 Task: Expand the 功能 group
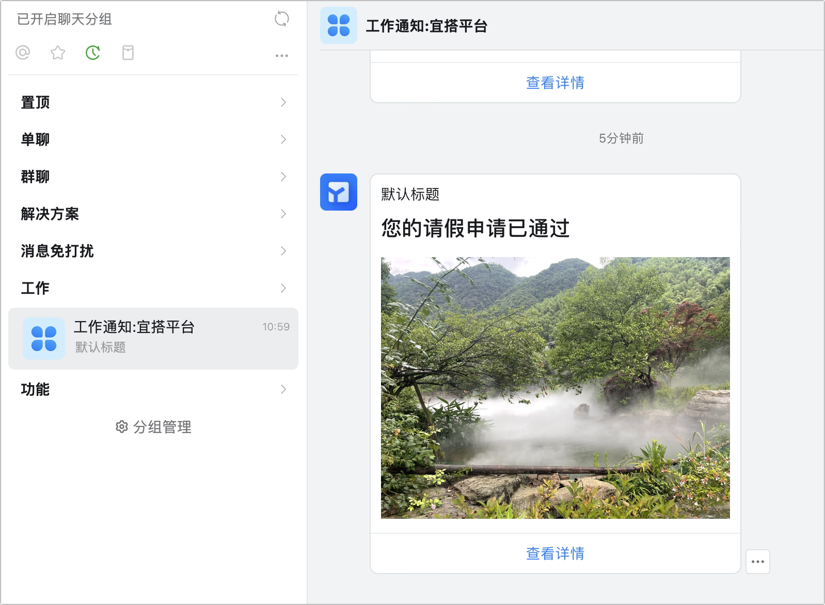click(153, 389)
